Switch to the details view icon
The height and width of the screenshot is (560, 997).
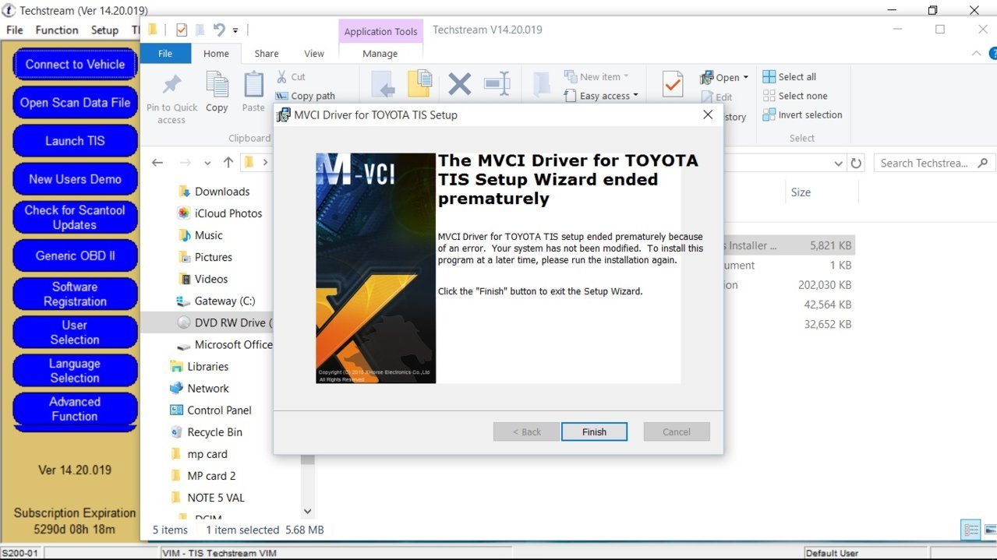[971, 530]
